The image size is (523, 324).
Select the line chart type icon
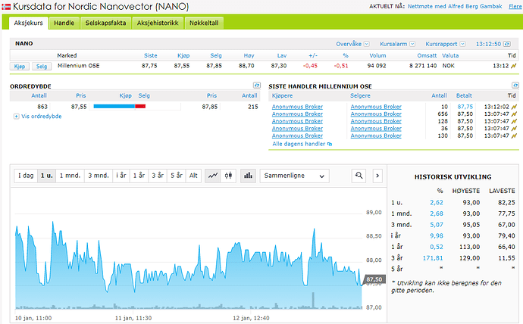click(x=212, y=176)
